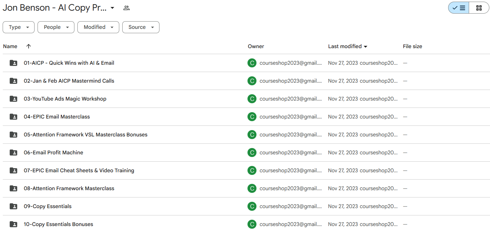Open the Type filter dropdown

pyautogui.click(x=19, y=27)
